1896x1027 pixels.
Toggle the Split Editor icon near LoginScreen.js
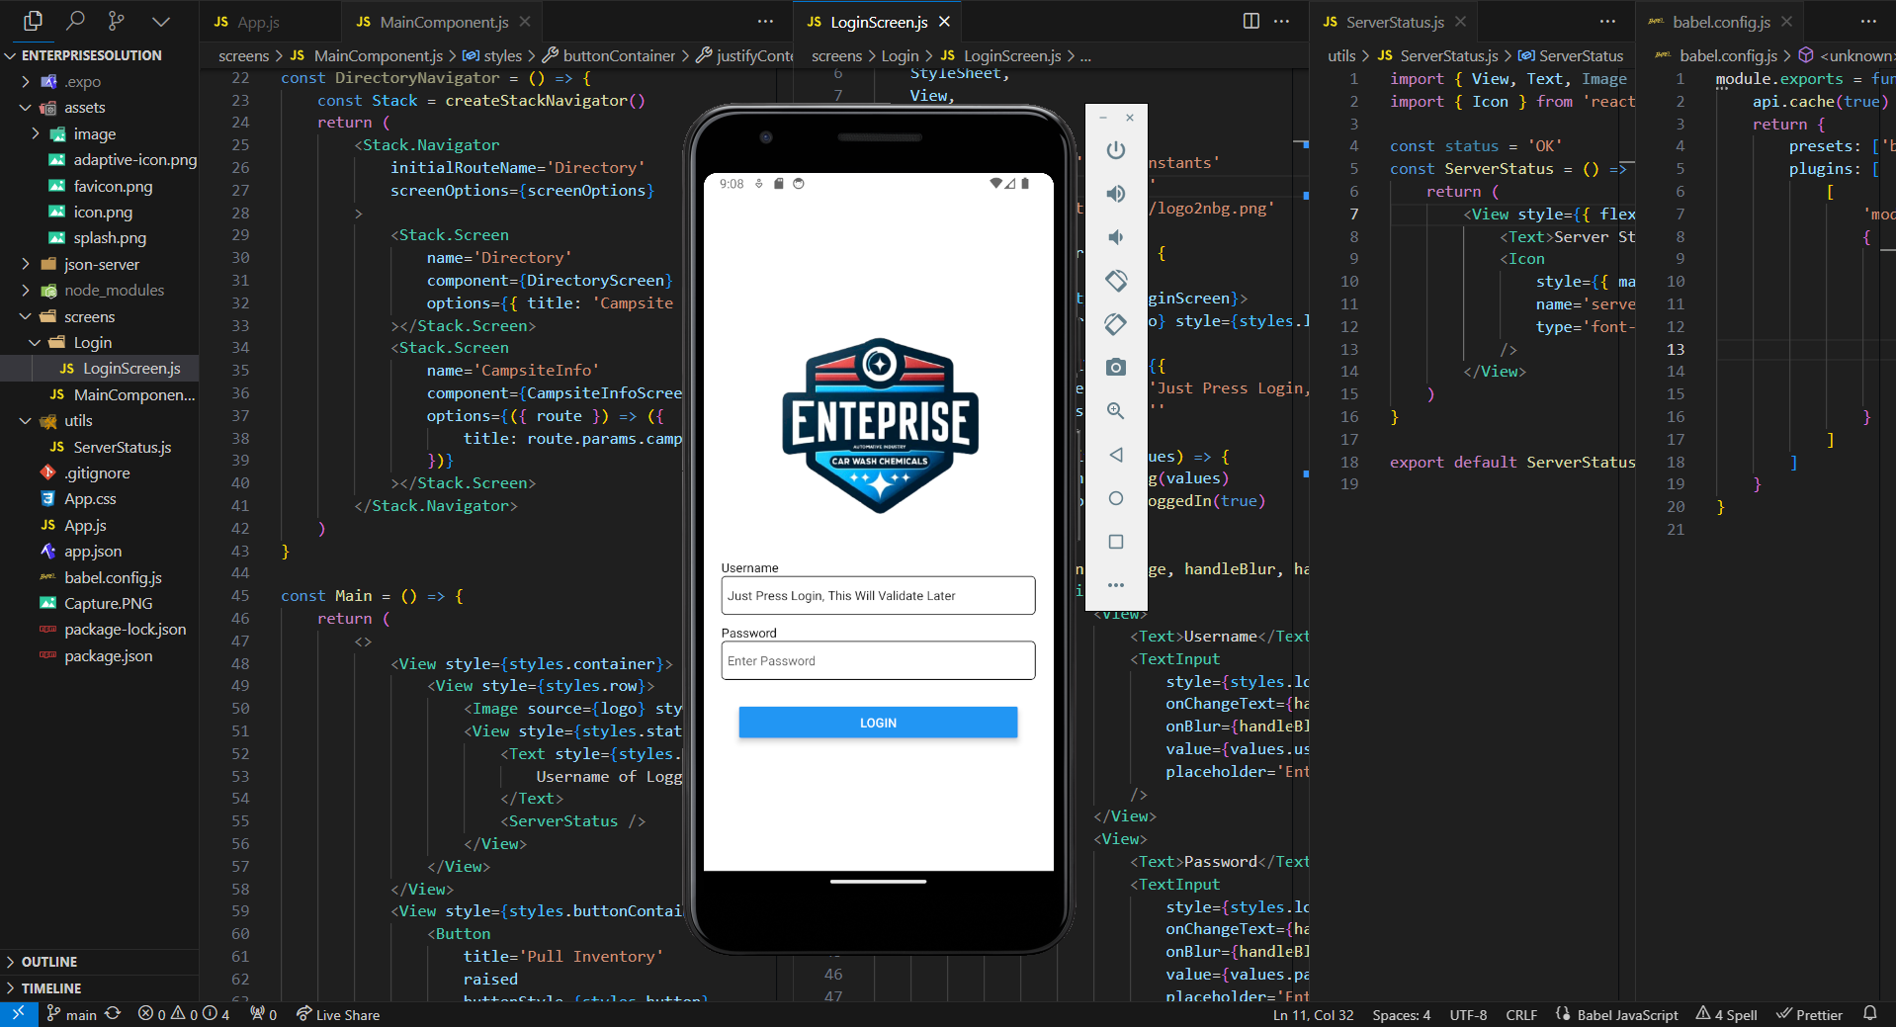tap(1251, 20)
